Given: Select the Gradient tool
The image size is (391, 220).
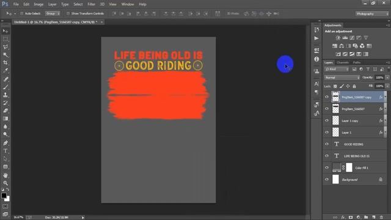Looking at the screenshot, I should pyautogui.click(x=5, y=119).
